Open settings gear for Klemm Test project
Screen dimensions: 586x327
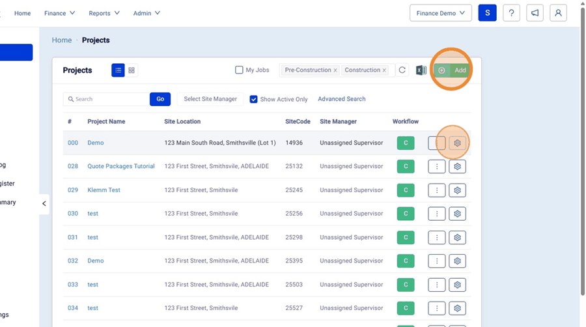tap(458, 190)
